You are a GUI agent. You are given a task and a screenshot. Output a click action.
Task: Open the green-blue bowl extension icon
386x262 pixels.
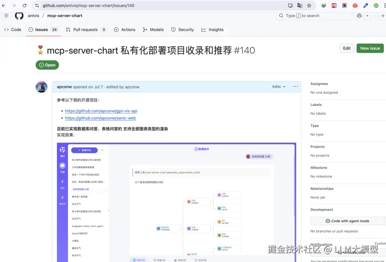pyautogui.click(x=323, y=5)
